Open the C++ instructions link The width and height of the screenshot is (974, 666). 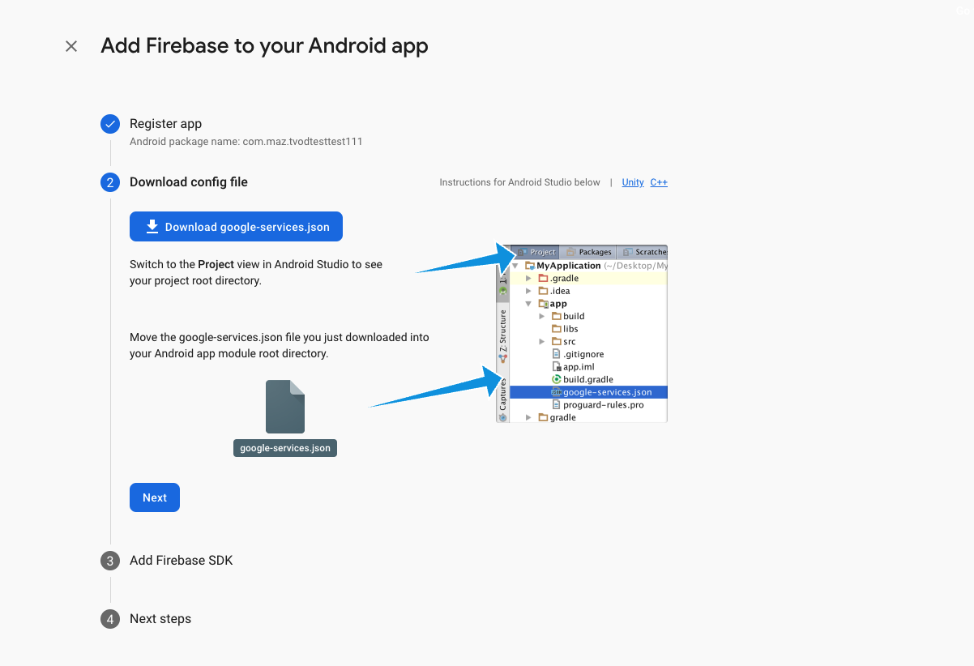tap(659, 182)
